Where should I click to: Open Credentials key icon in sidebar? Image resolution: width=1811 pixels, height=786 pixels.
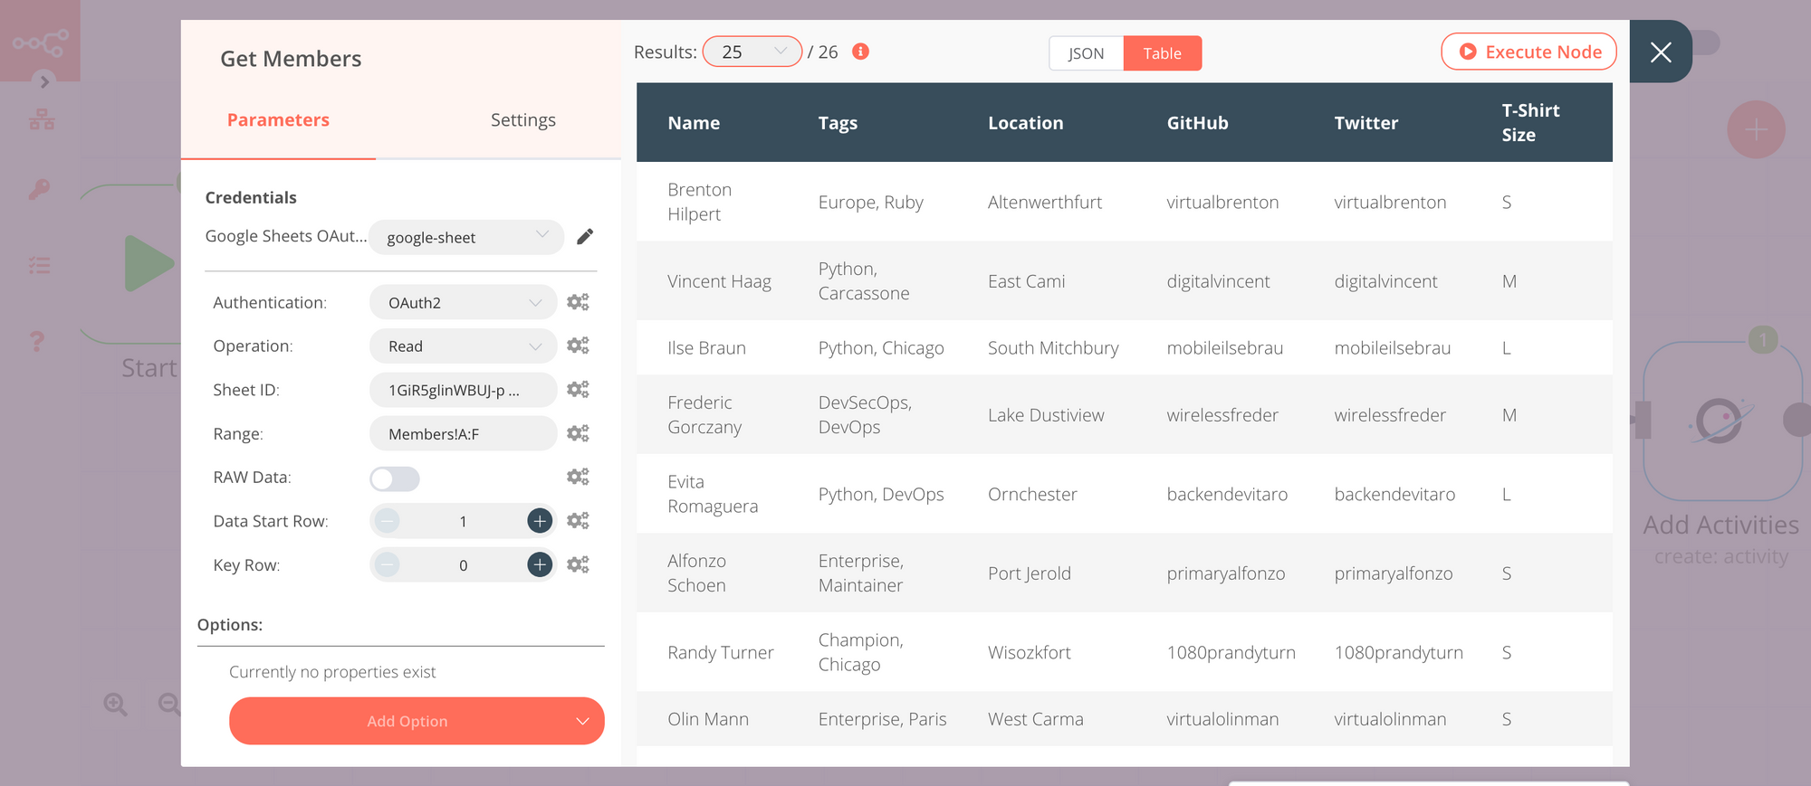coord(39,189)
